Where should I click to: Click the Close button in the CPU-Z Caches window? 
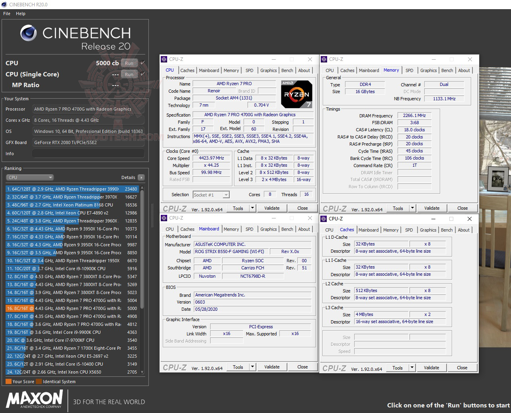point(462,368)
